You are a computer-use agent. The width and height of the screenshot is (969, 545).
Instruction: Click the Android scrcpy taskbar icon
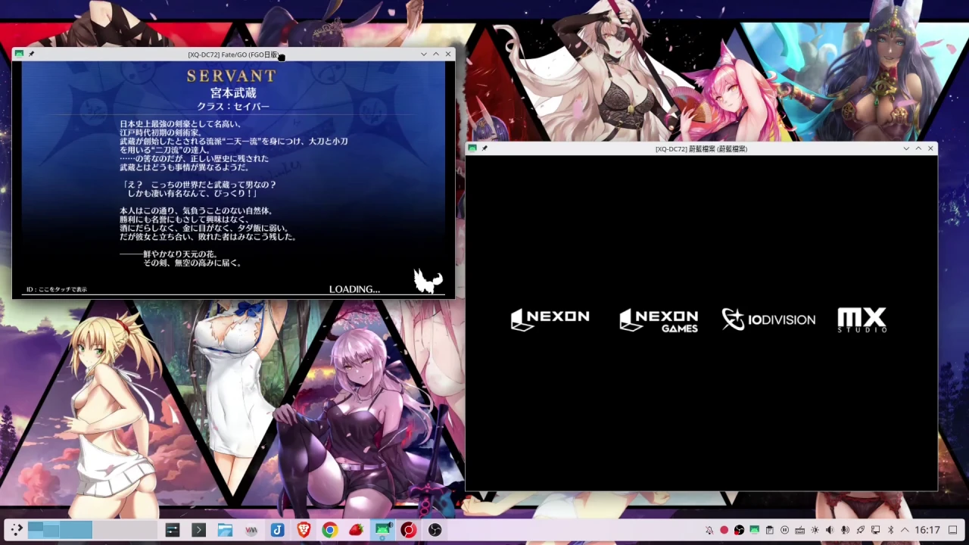[383, 531]
